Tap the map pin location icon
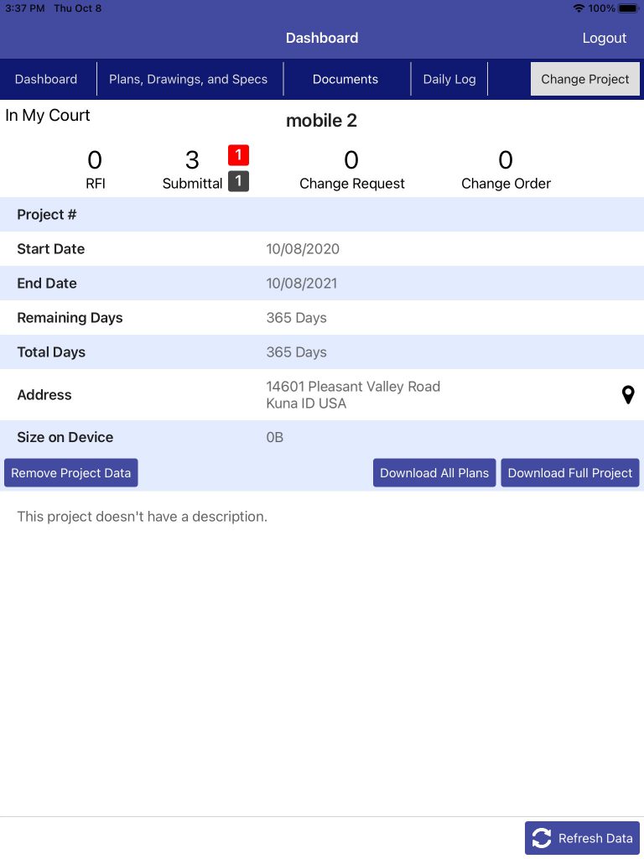Viewport: 644px width, 859px height. [x=628, y=394]
